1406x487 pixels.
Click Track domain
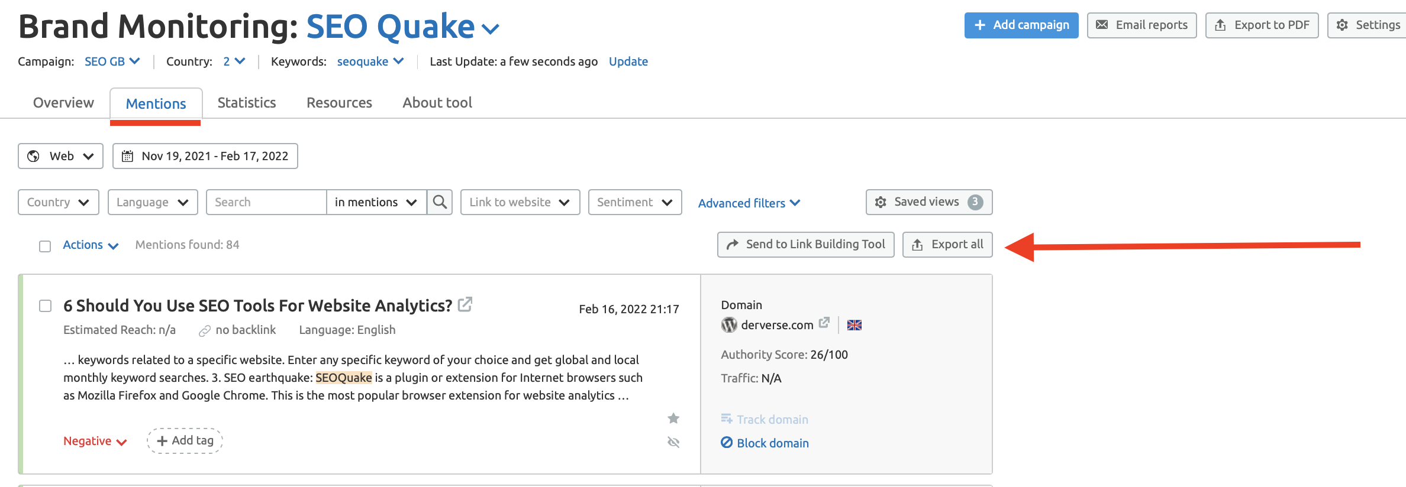[x=765, y=420]
